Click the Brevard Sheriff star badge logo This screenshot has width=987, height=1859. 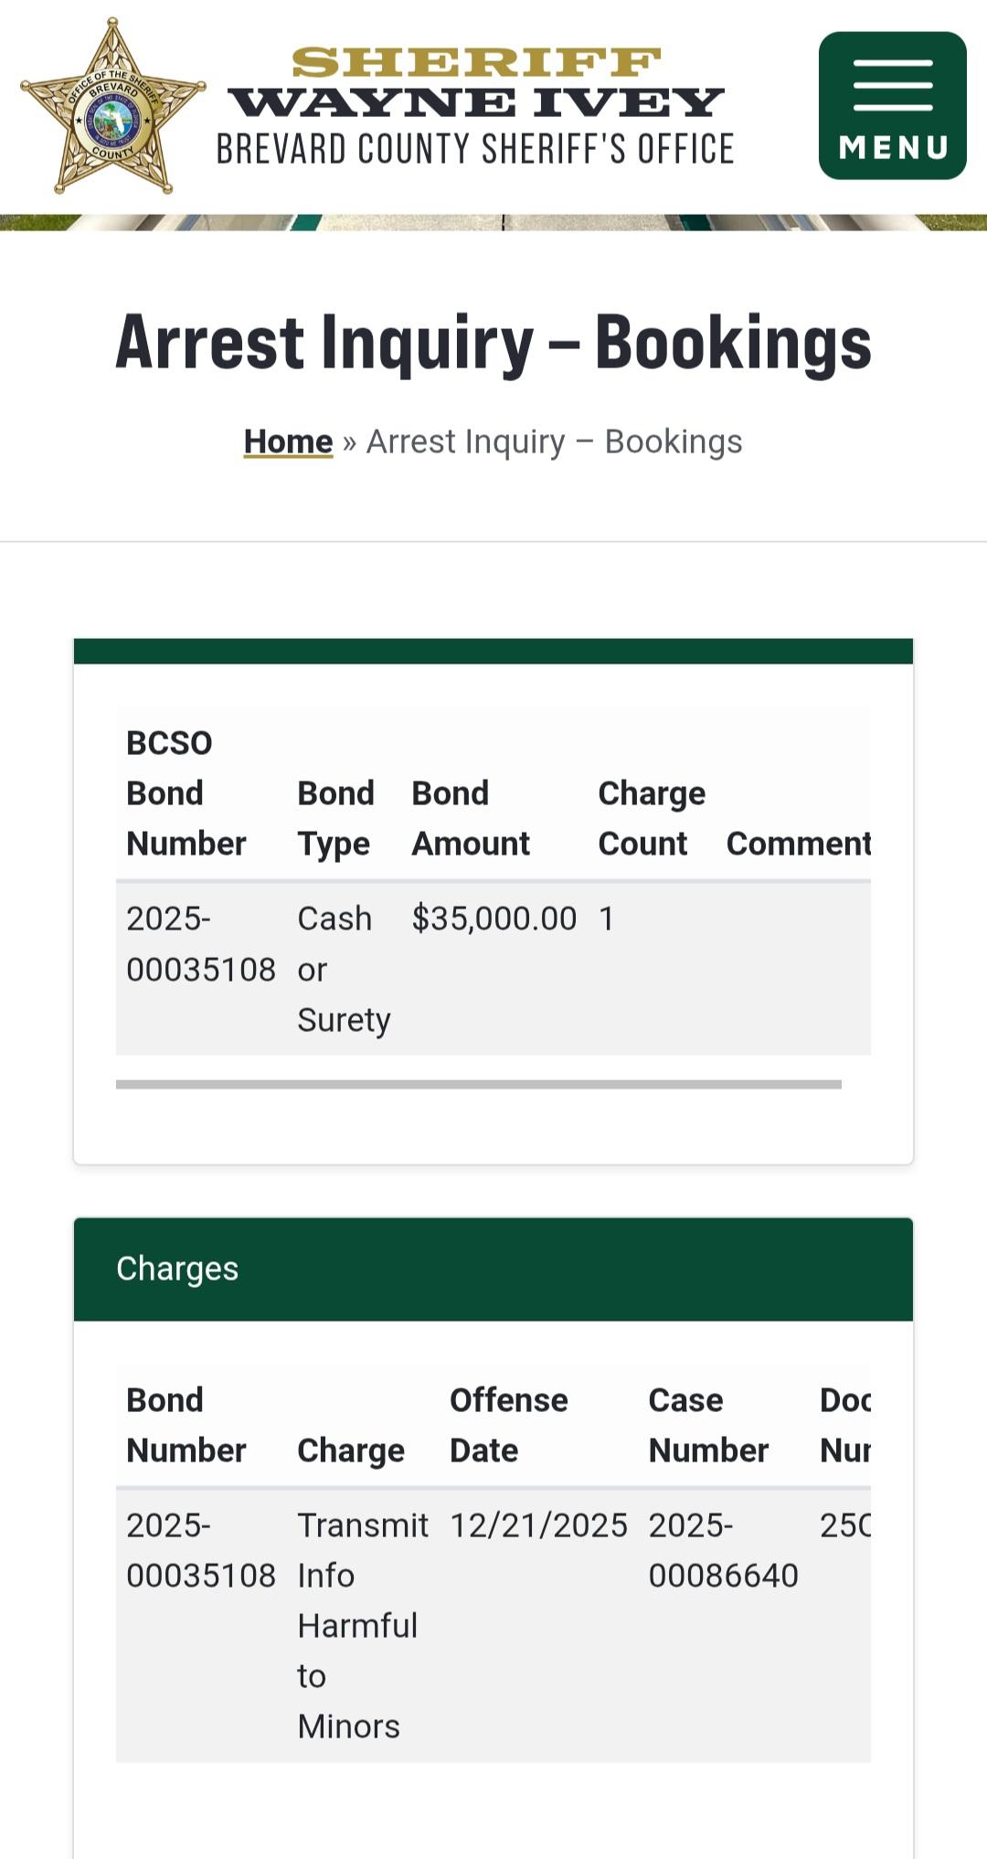[x=113, y=106]
